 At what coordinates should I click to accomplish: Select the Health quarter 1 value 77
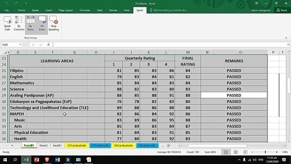tap(114, 138)
